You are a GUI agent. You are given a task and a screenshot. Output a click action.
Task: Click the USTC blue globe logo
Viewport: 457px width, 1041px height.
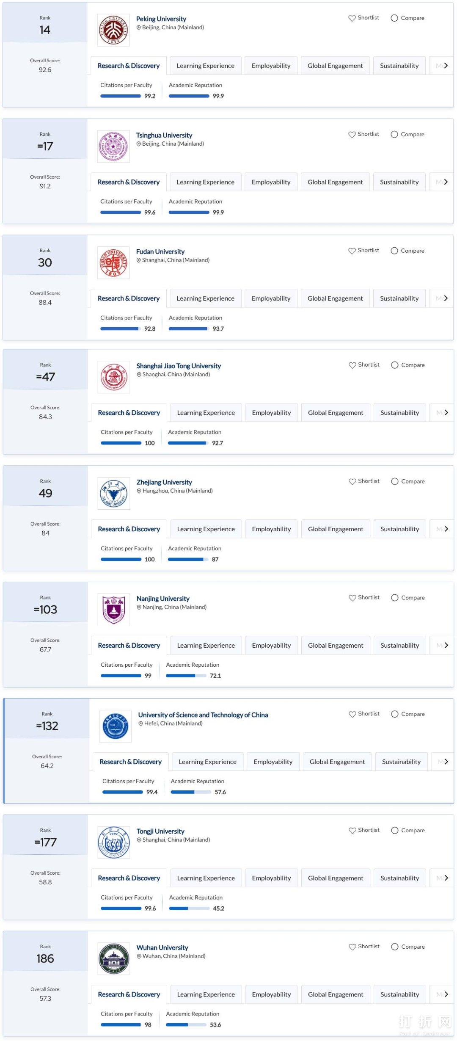coord(115,726)
